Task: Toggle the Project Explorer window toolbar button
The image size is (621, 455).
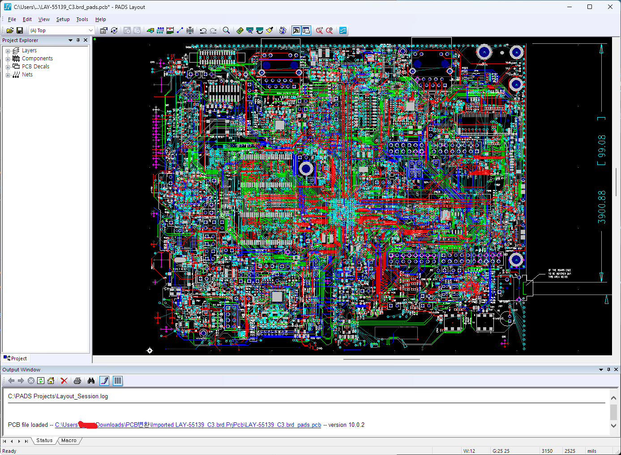Action: point(296,30)
